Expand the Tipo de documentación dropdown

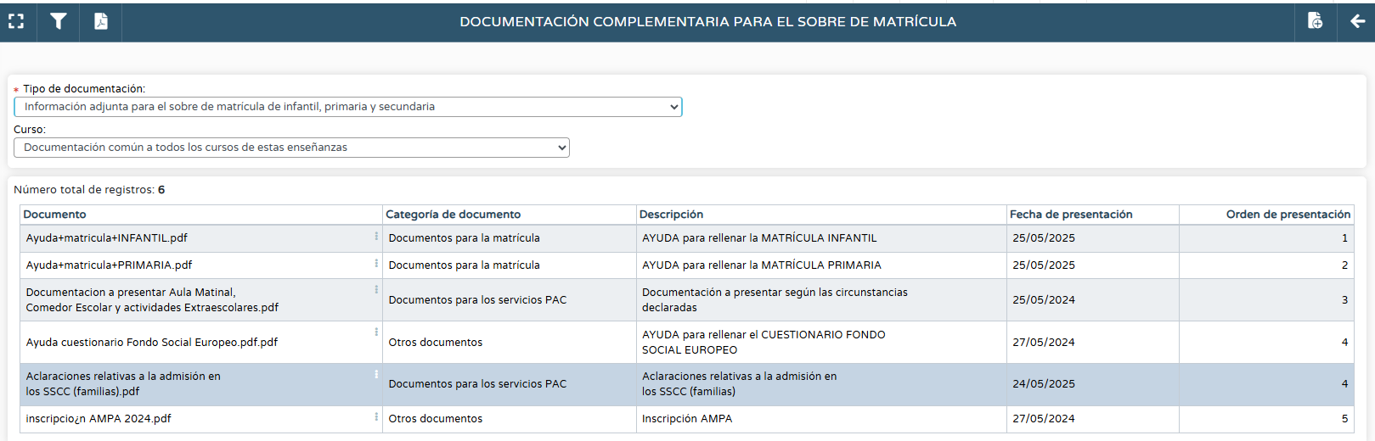(348, 107)
